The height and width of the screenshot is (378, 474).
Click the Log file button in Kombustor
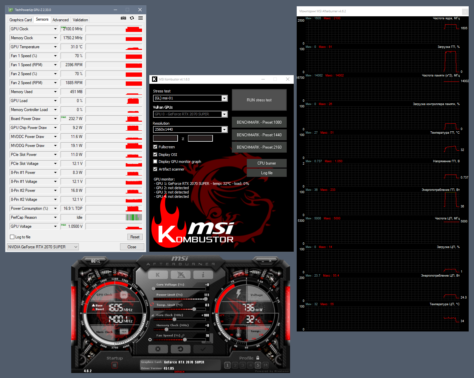tap(267, 173)
